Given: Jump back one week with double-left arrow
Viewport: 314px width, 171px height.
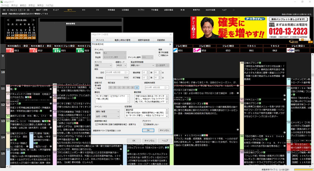Looking at the screenshot, I should (x=4, y=10).
